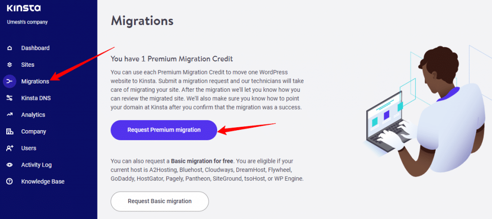Screen dimensions: 492x219
Task: Click the Migrations circular icon
Action: [x=10, y=81]
